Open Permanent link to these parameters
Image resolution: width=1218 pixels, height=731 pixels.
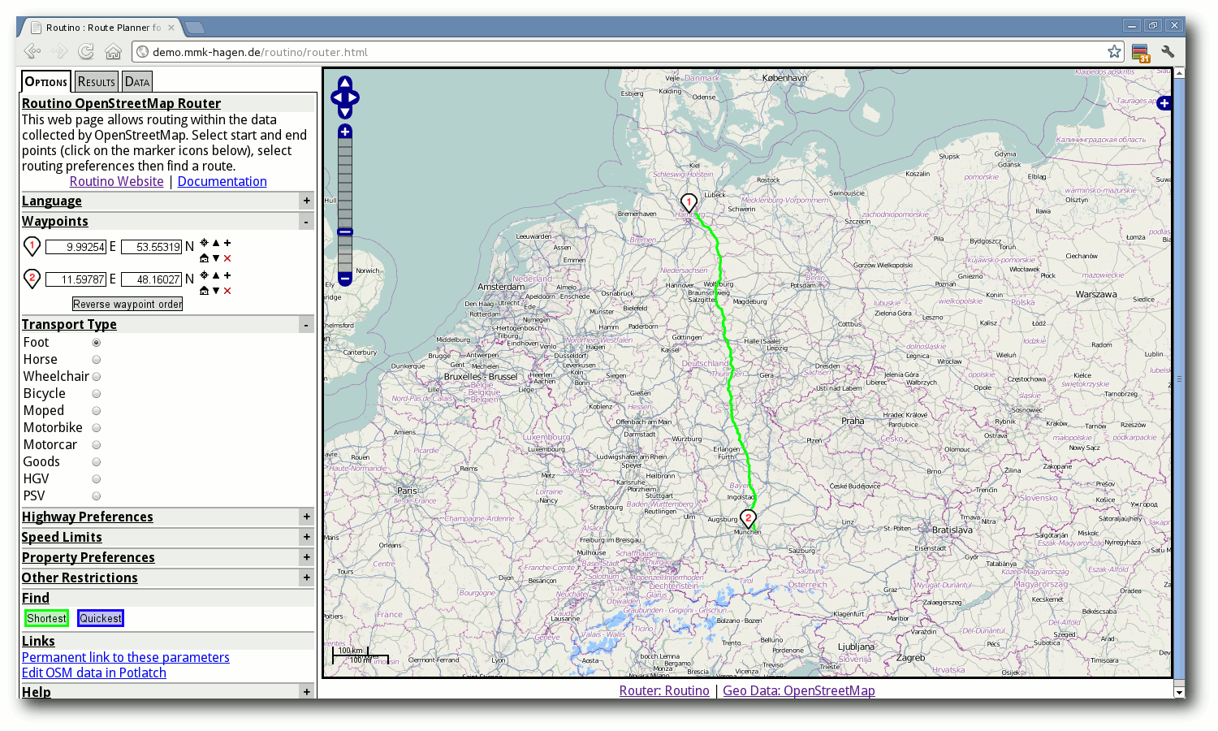tap(126, 657)
